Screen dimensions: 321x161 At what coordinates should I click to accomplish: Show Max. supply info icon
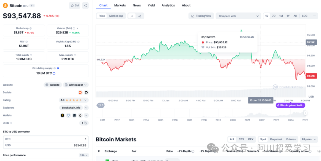point(75,55)
